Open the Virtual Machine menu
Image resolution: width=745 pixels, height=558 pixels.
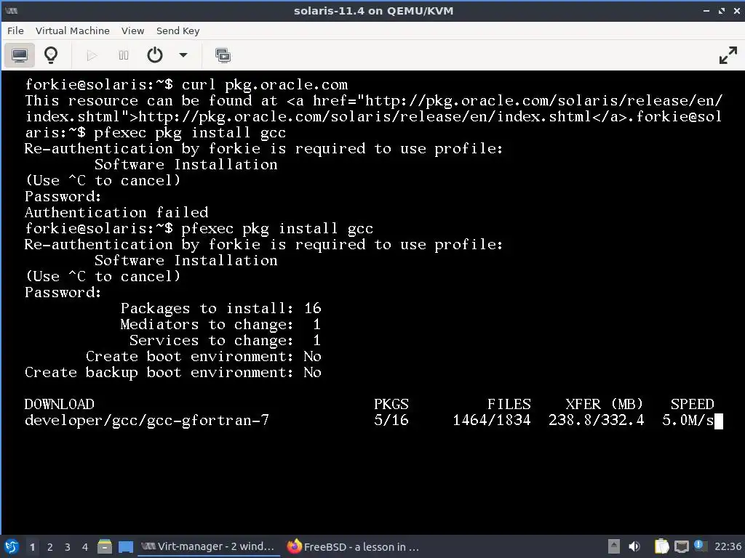[72, 31]
